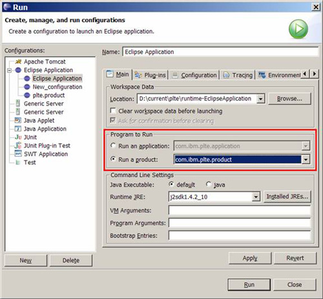The image size is (323, 299).
Task: Click the Plug-ins tab icon
Action: 138,75
